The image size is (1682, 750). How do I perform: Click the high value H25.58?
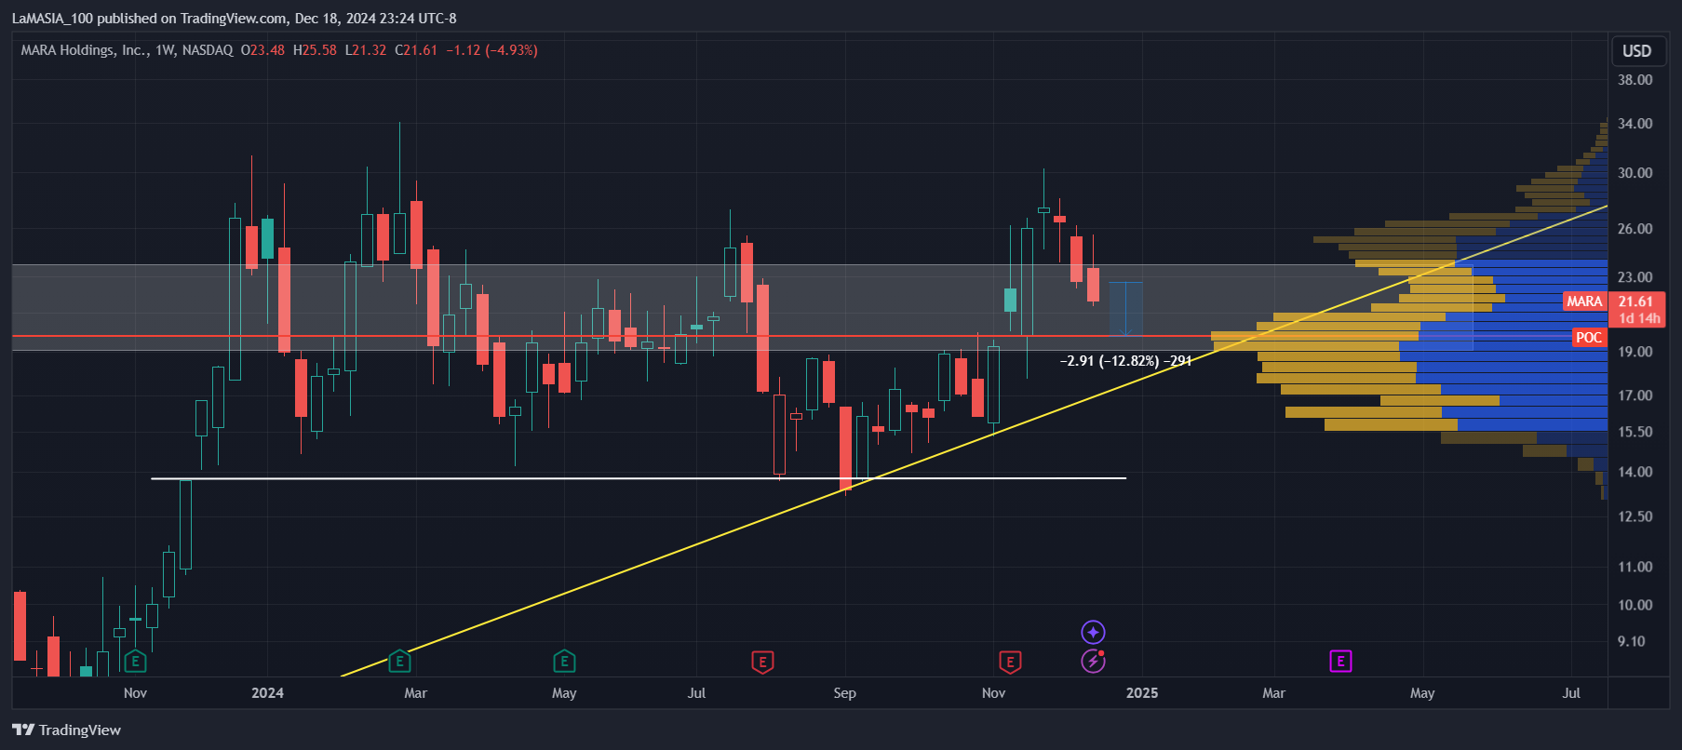click(x=315, y=50)
